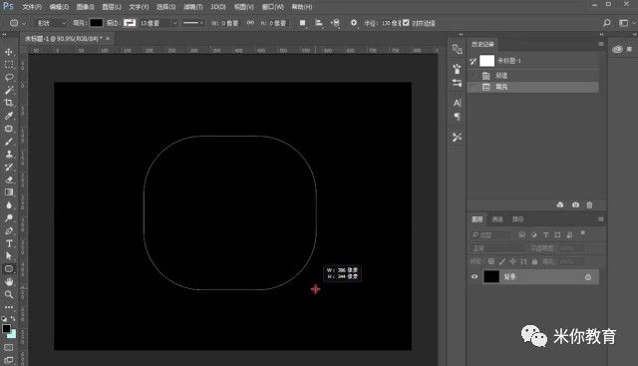The image size is (638, 366).
Task: Open the Libraries panel icon
Action: [617, 49]
